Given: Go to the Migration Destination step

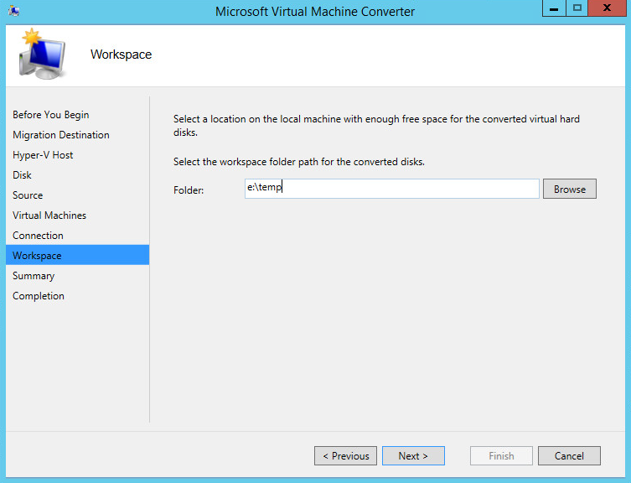Looking at the screenshot, I should point(61,135).
